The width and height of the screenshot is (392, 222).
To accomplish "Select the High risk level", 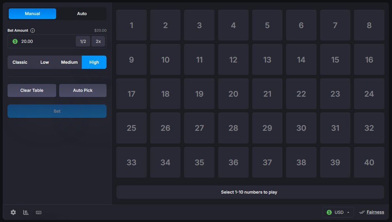I will [x=94, y=62].
